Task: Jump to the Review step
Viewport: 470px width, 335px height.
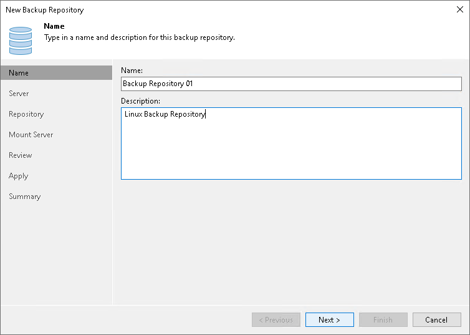Action: click(x=20, y=155)
